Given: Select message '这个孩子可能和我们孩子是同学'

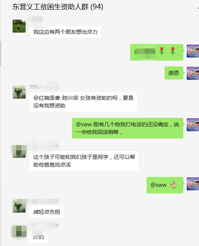Looking at the screenshot, I should pos(84,161).
